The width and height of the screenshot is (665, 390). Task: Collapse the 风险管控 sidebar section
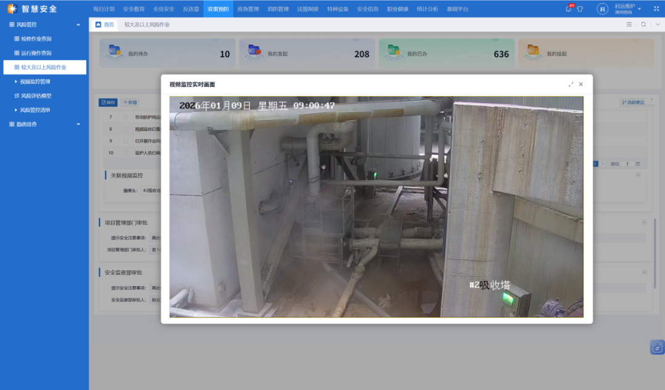click(x=78, y=25)
